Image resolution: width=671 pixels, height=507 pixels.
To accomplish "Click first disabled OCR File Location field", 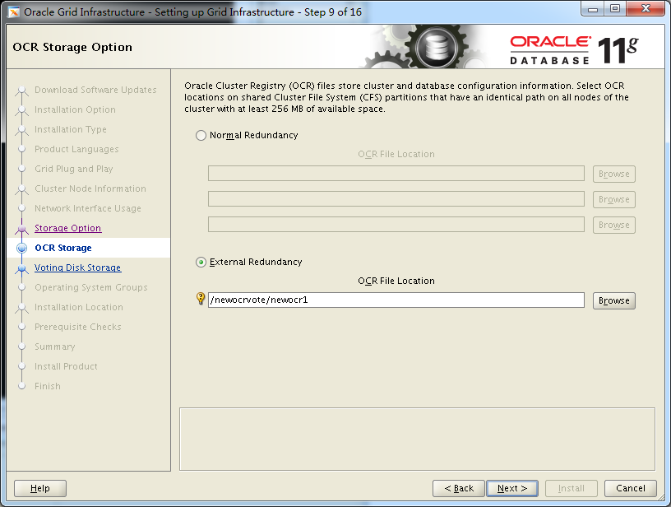I will (396, 174).
